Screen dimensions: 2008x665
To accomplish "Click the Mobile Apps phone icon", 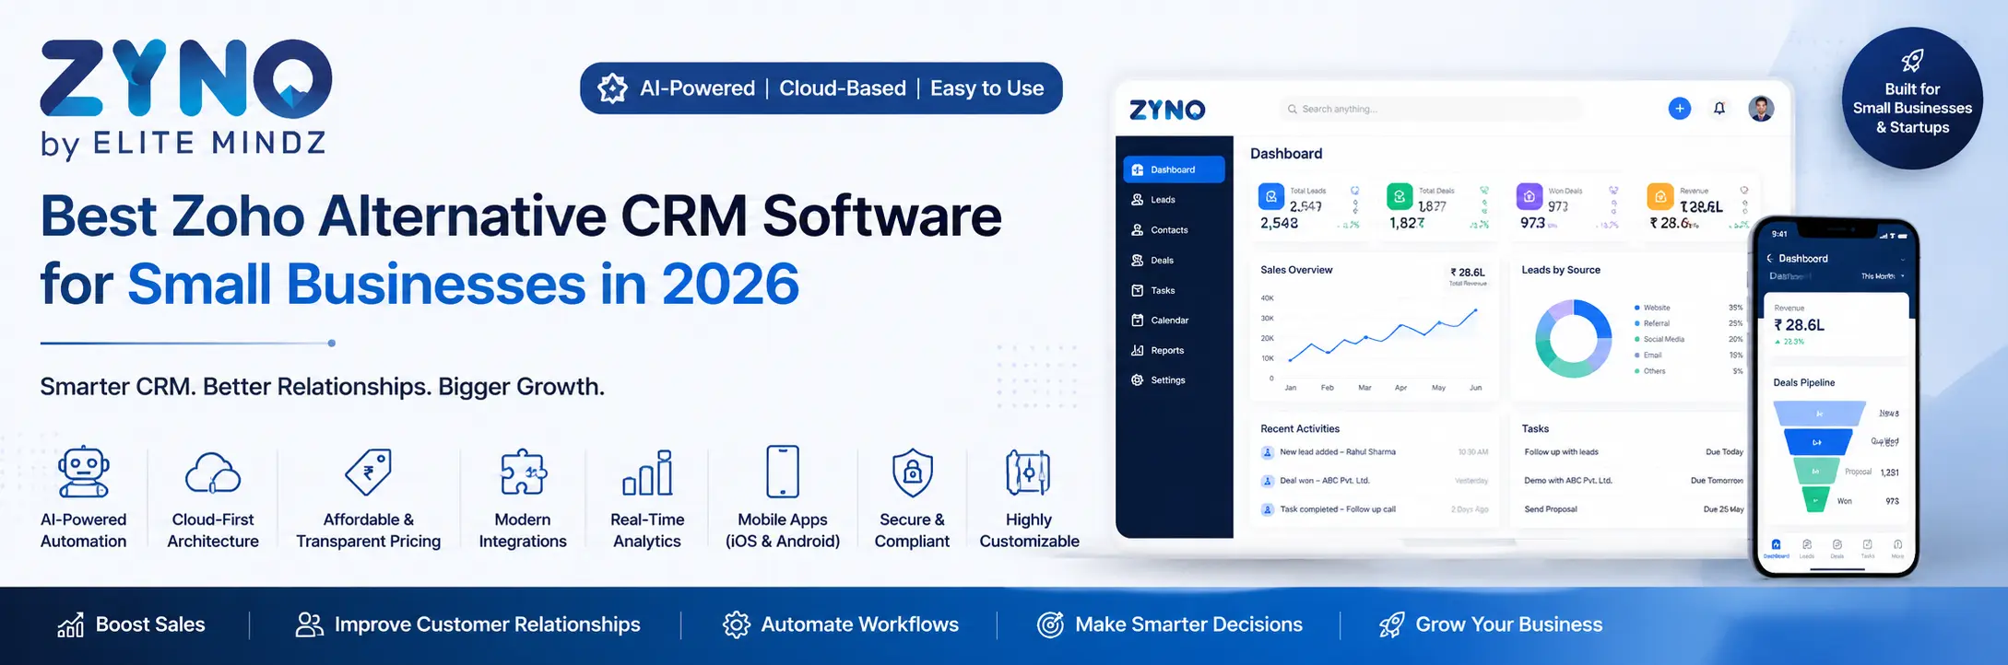I will coord(783,472).
